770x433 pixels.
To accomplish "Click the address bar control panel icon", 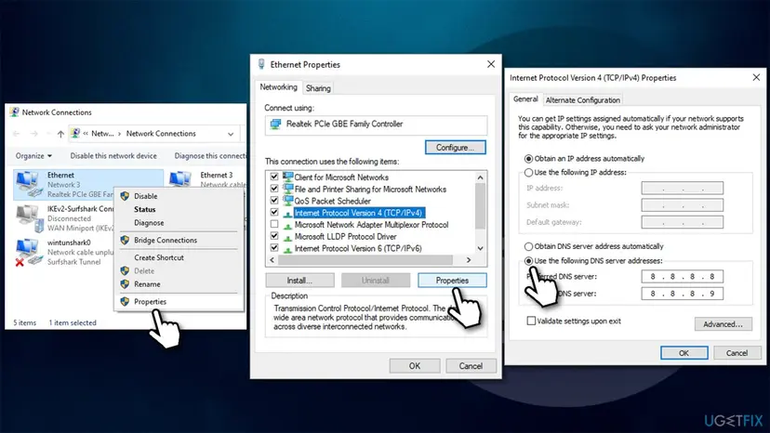I will 75,133.
